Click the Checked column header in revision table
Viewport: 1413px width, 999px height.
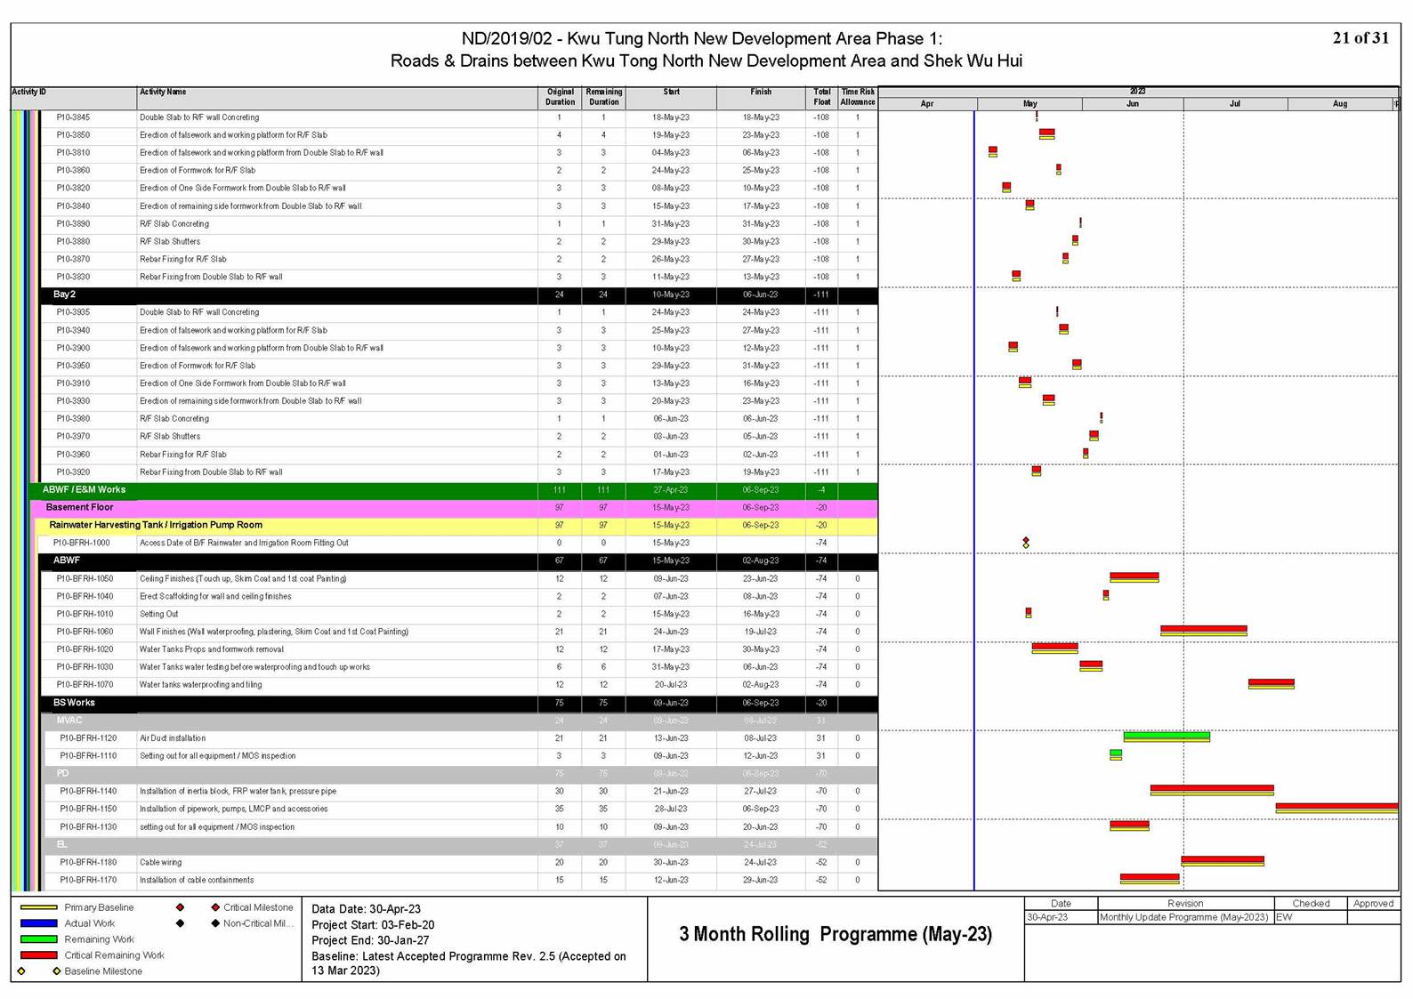click(1311, 904)
